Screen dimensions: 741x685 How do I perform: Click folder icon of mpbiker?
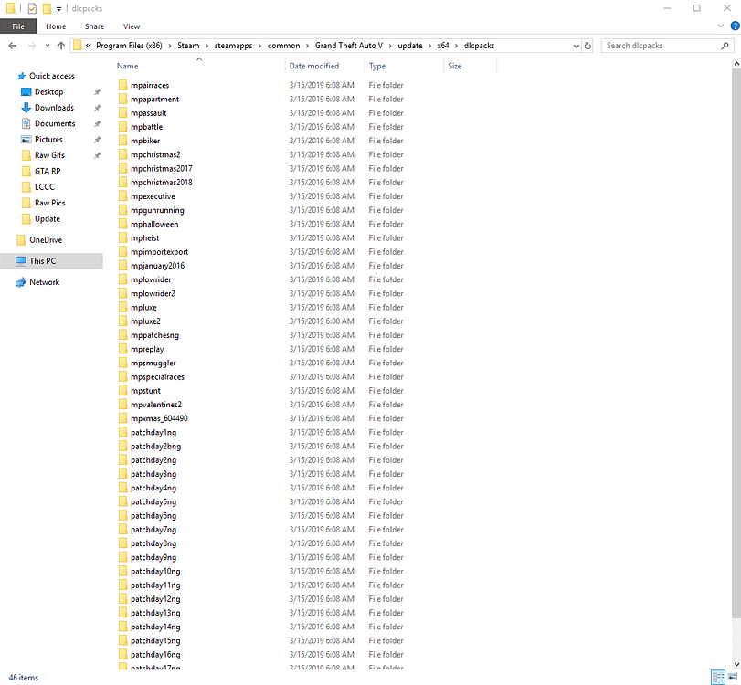[x=122, y=141]
